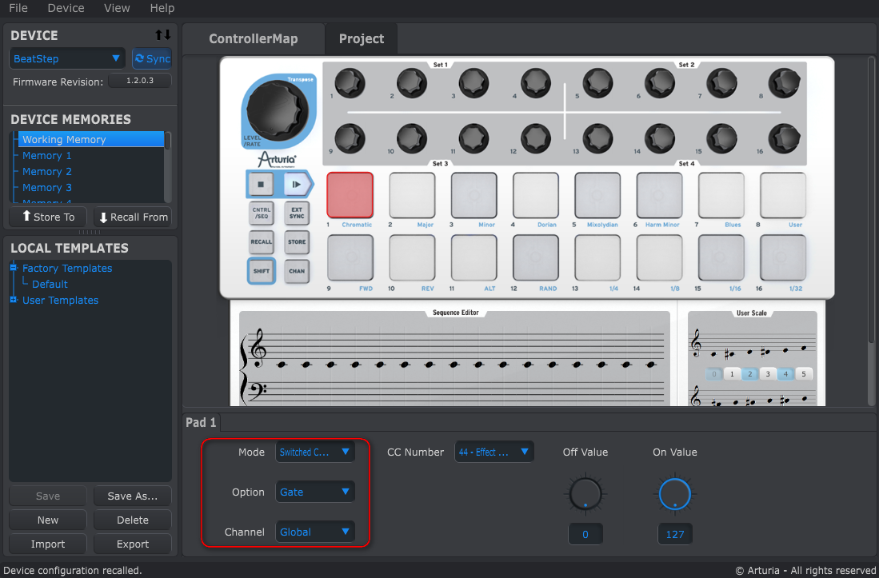879x578 pixels.
Task: Collapse the Factory Templates tree node
Action: [x=14, y=268]
